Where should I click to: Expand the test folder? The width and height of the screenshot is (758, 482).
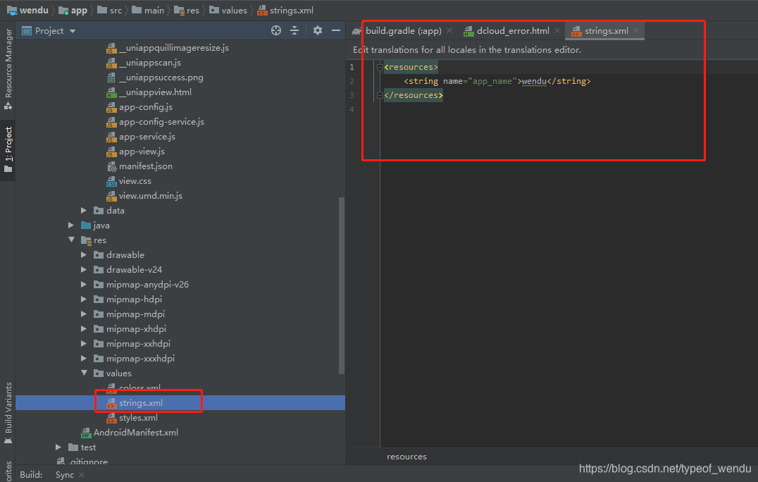[58, 447]
